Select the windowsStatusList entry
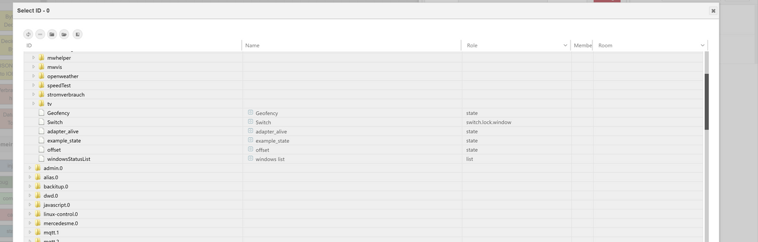This screenshot has height=242, width=758. pos(69,159)
